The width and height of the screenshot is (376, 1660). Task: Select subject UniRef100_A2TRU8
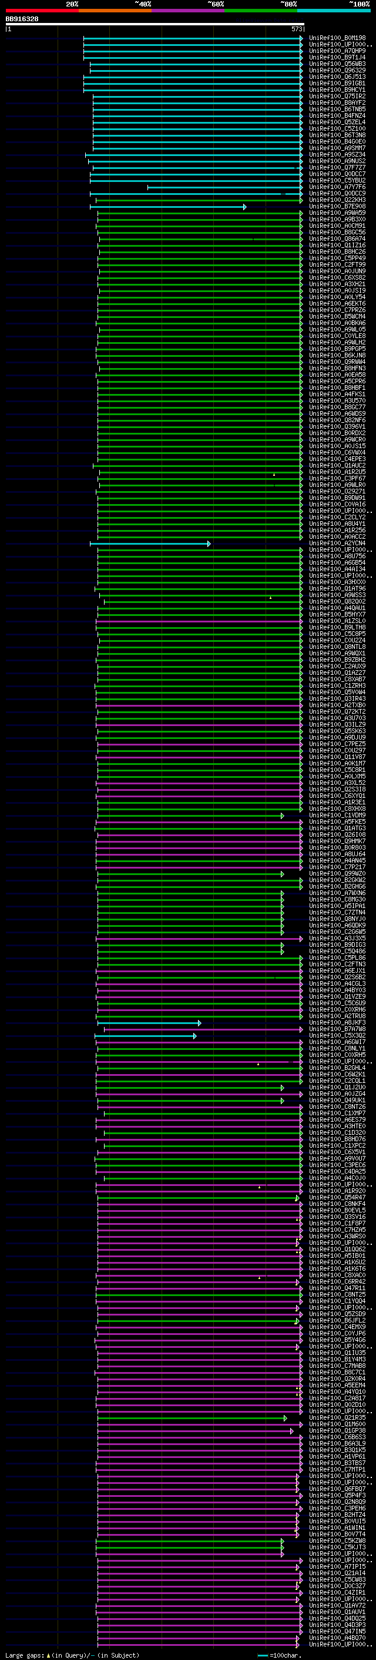pos(337,1016)
